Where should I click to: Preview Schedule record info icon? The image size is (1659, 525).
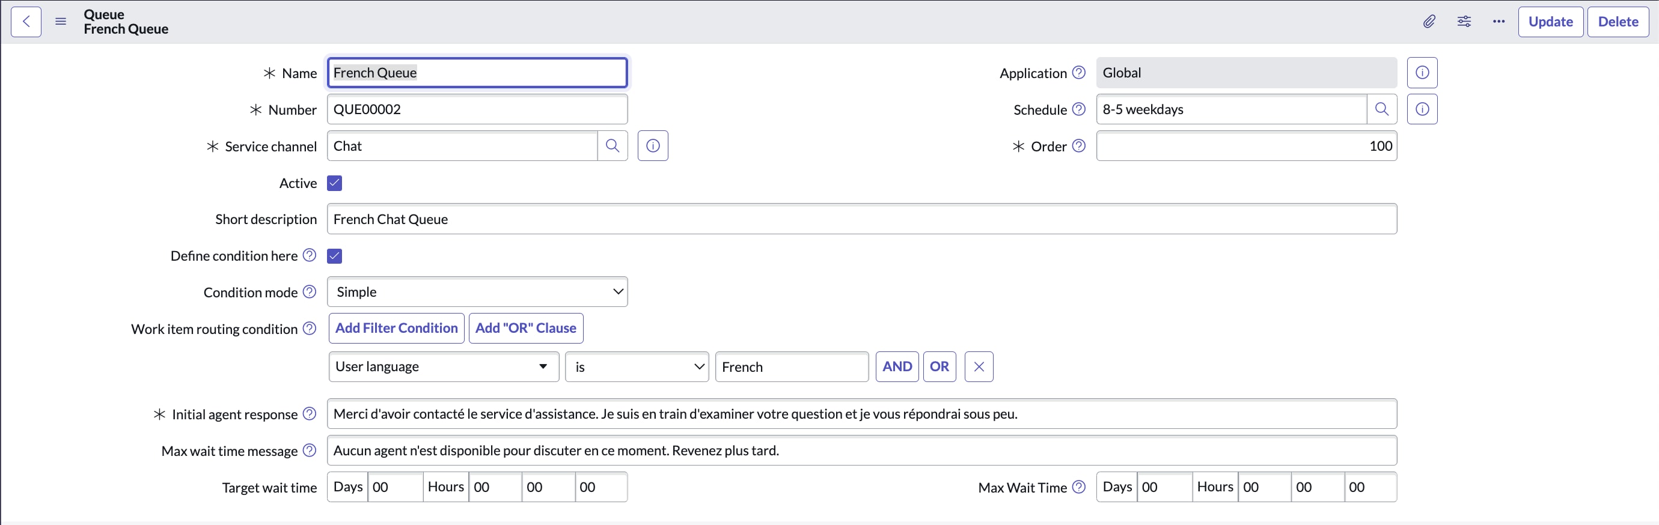point(1422,109)
